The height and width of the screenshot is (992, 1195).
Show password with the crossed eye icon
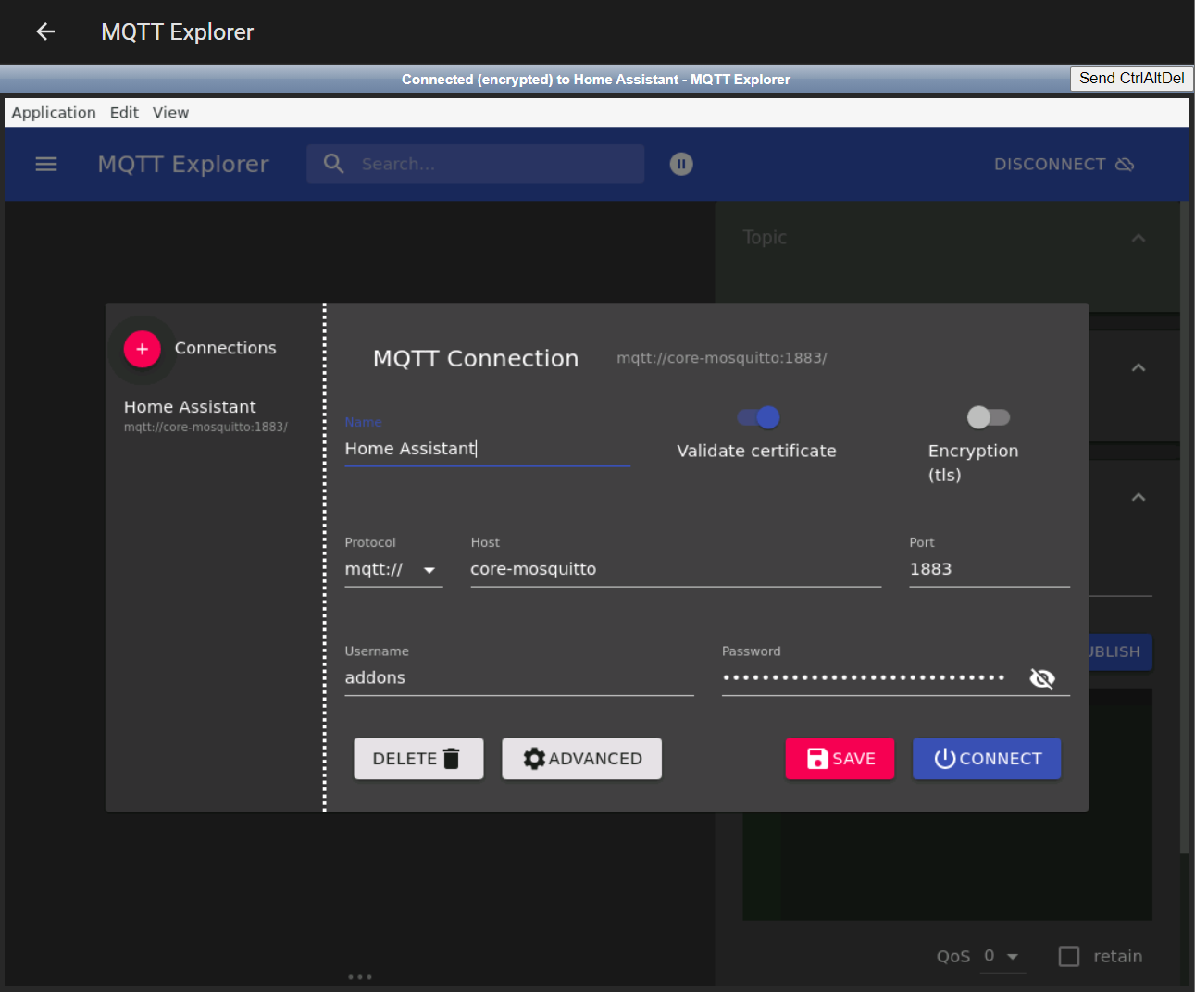click(x=1042, y=678)
